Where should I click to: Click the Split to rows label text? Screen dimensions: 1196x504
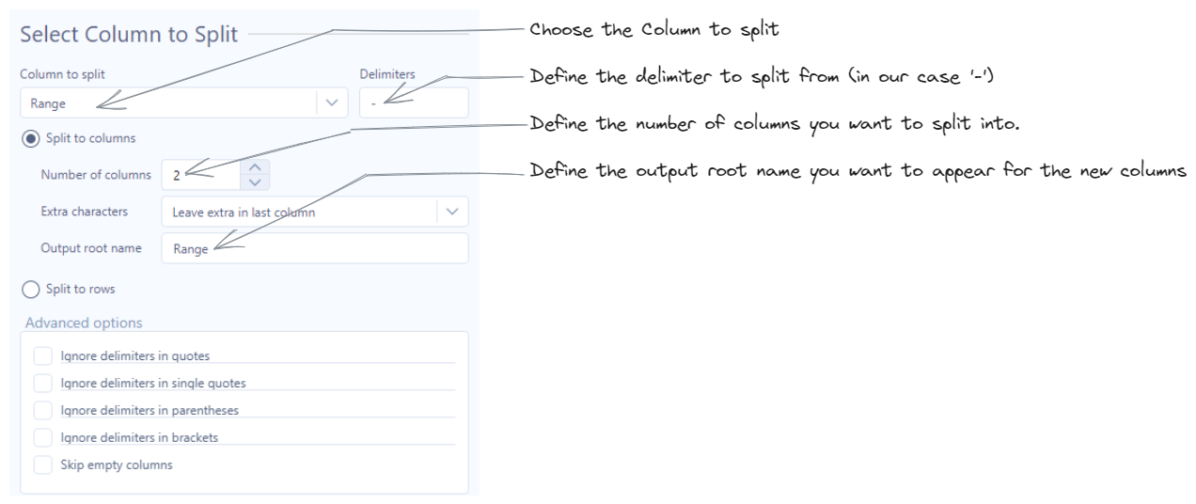(x=80, y=289)
